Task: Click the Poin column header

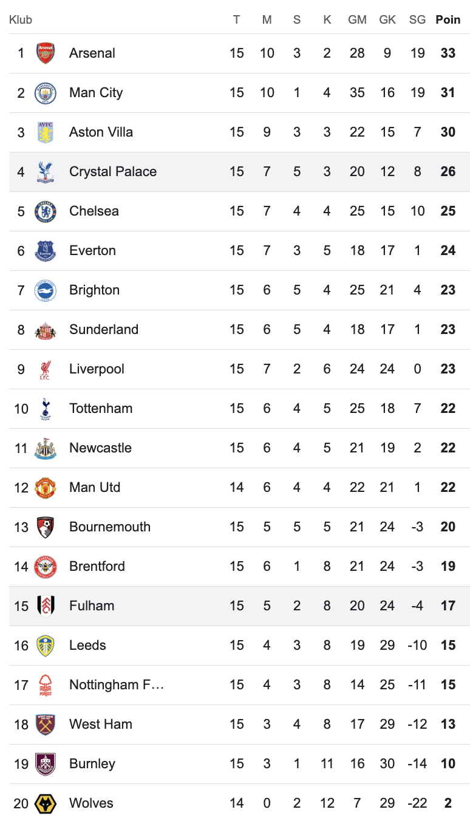Action: pyautogui.click(x=448, y=20)
